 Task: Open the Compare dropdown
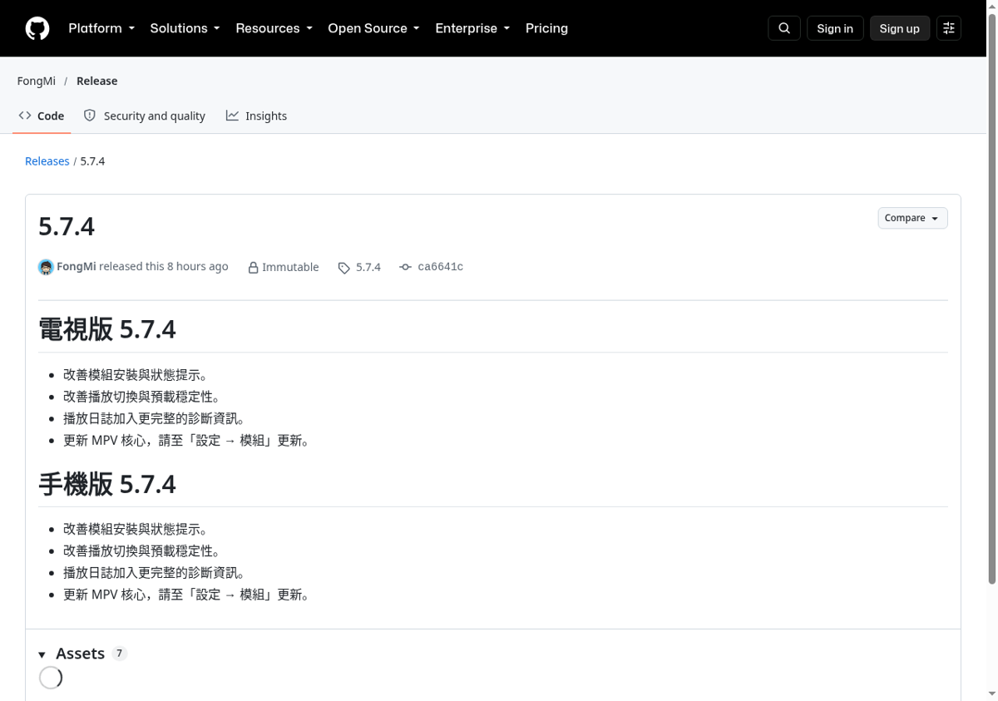coord(912,218)
